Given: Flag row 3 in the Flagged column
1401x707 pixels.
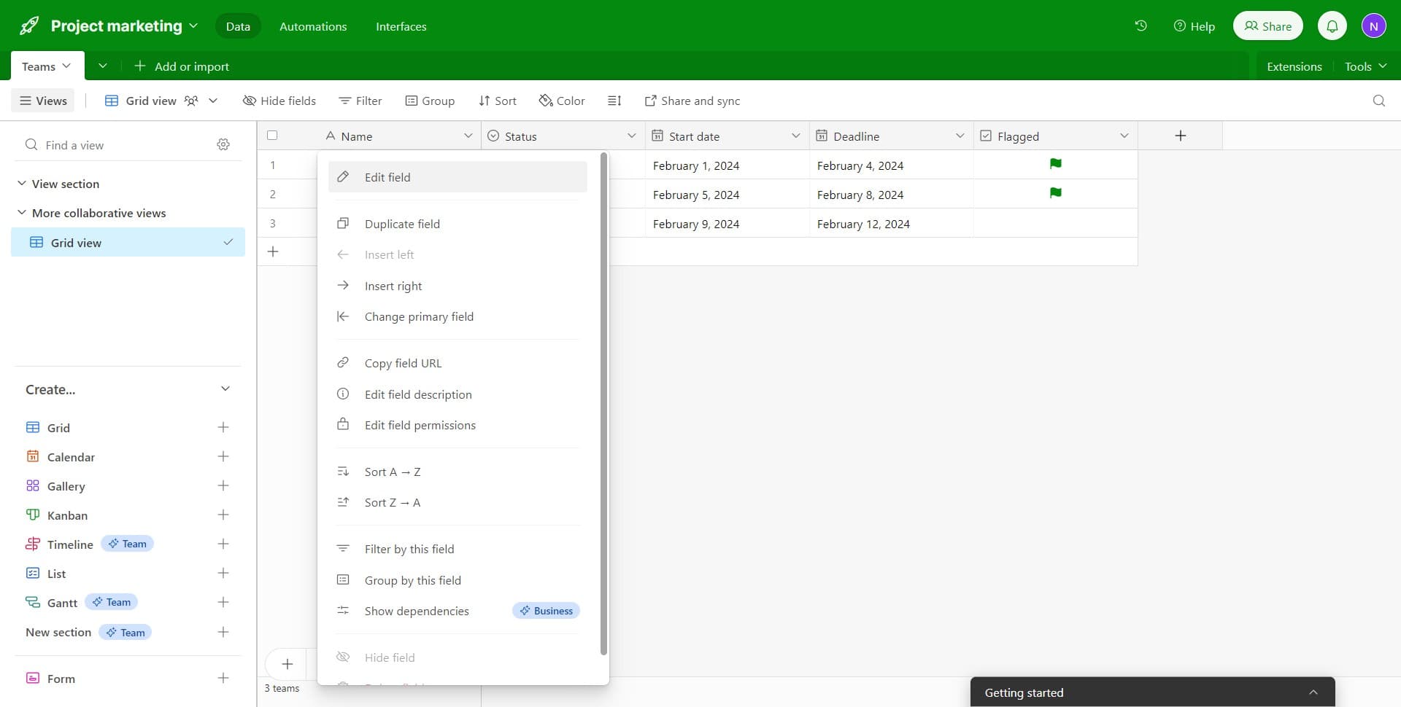Looking at the screenshot, I should click(x=1056, y=223).
